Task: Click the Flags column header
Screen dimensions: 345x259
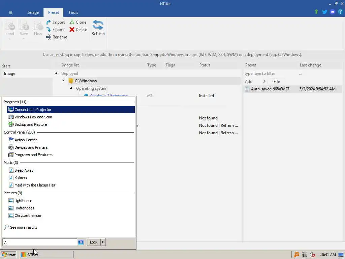Action: click(x=170, y=65)
